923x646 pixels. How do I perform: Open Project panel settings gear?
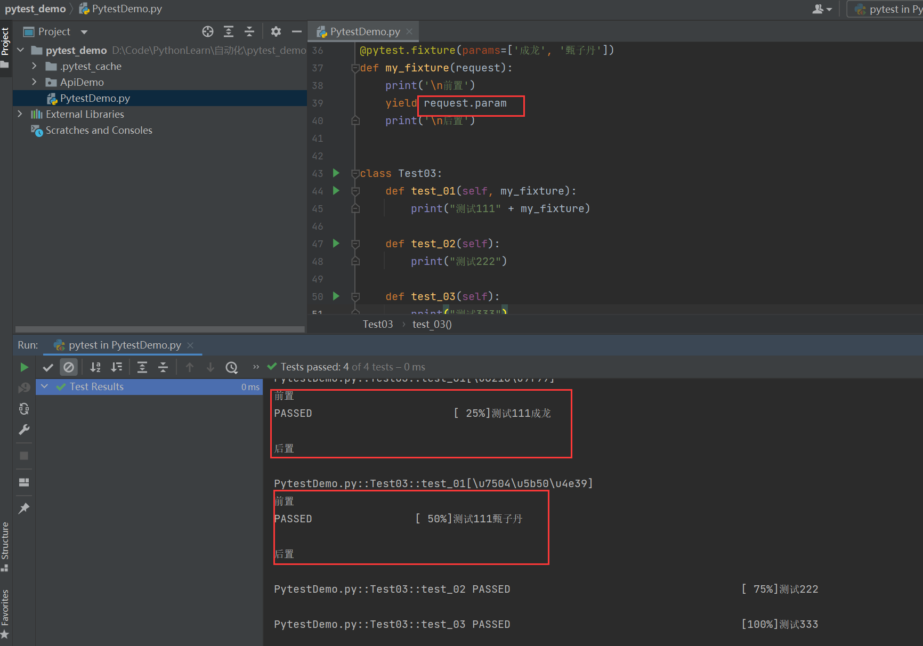click(276, 31)
